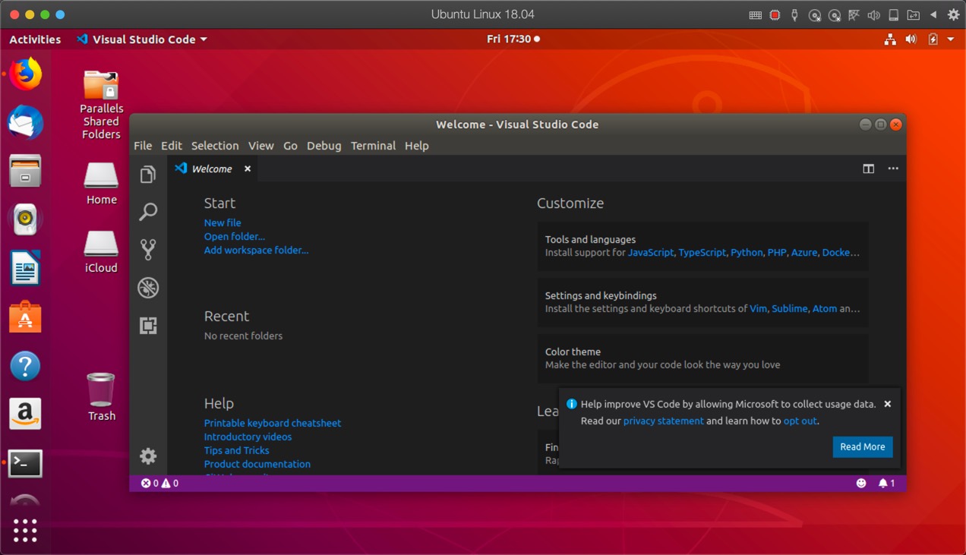966x555 pixels.
Task: Install Vim keybindings link
Action: point(759,308)
